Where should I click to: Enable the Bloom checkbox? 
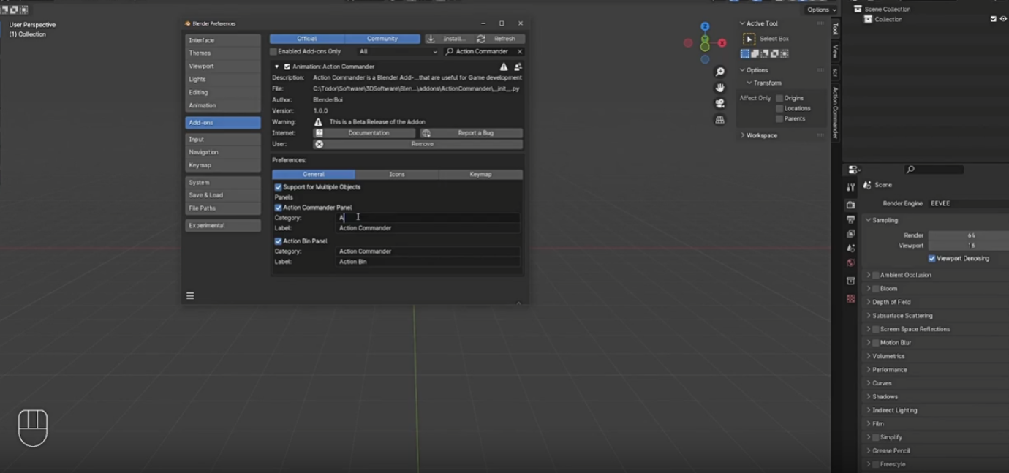[x=876, y=289]
